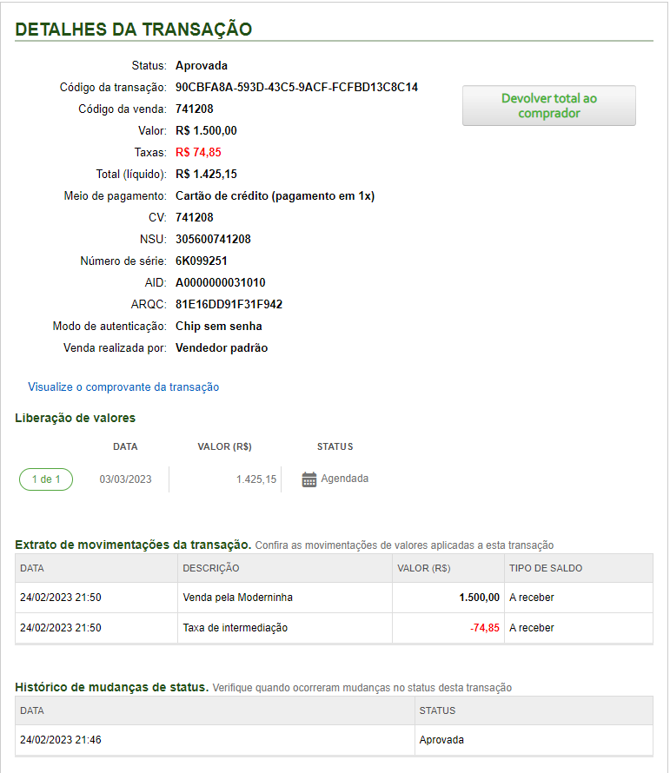The width and height of the screenshot is (670, 773).
Task: Select the "1 de 1" installment badge
Action: (46, 479)
